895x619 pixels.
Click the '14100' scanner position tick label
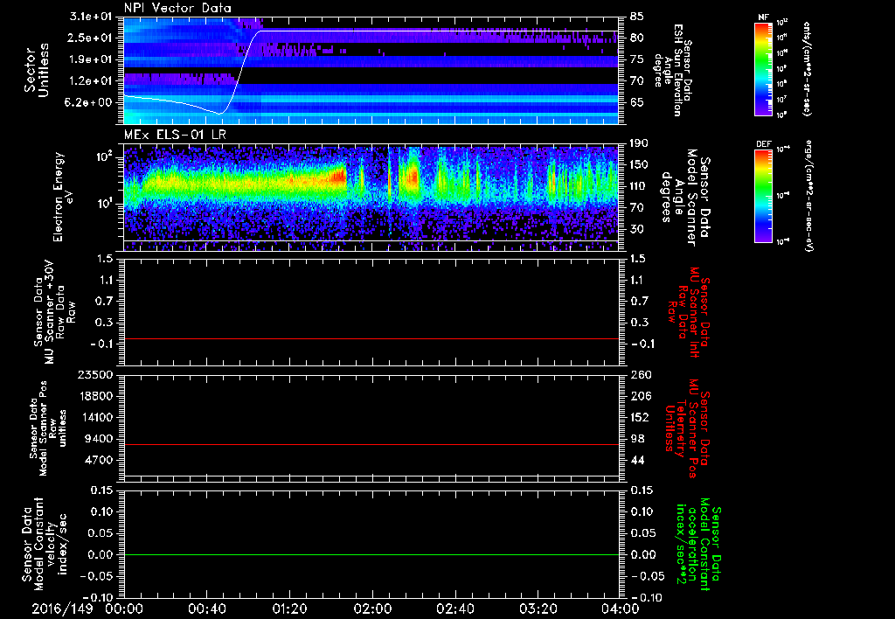click(98, 417)
